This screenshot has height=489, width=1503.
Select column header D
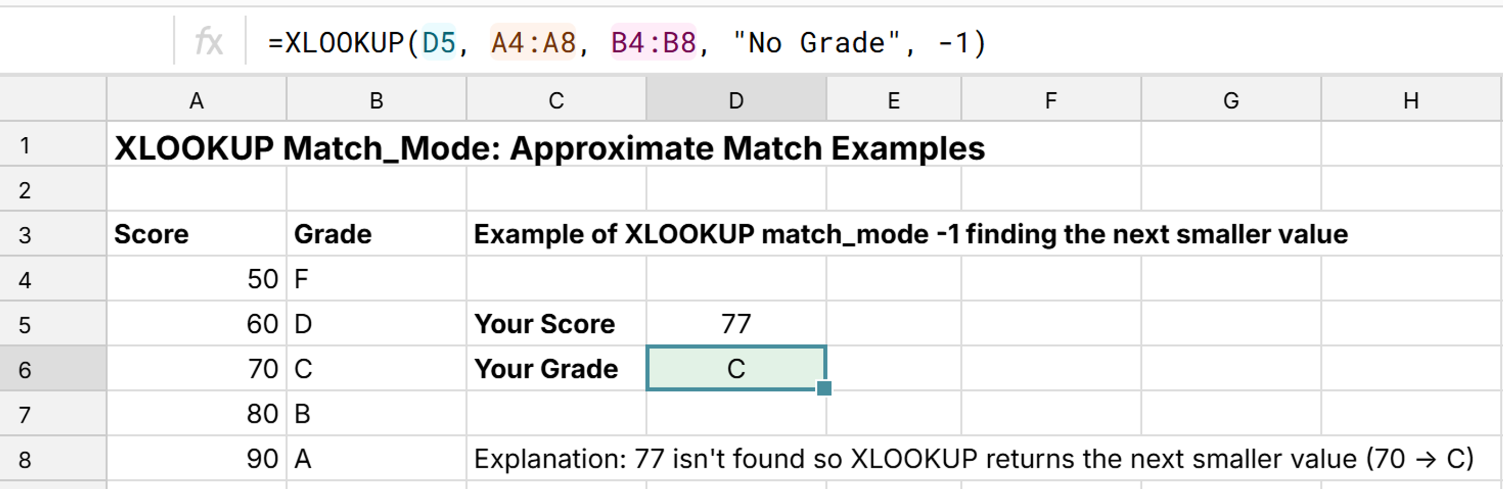pyautogui.click(x=736, y=100)
